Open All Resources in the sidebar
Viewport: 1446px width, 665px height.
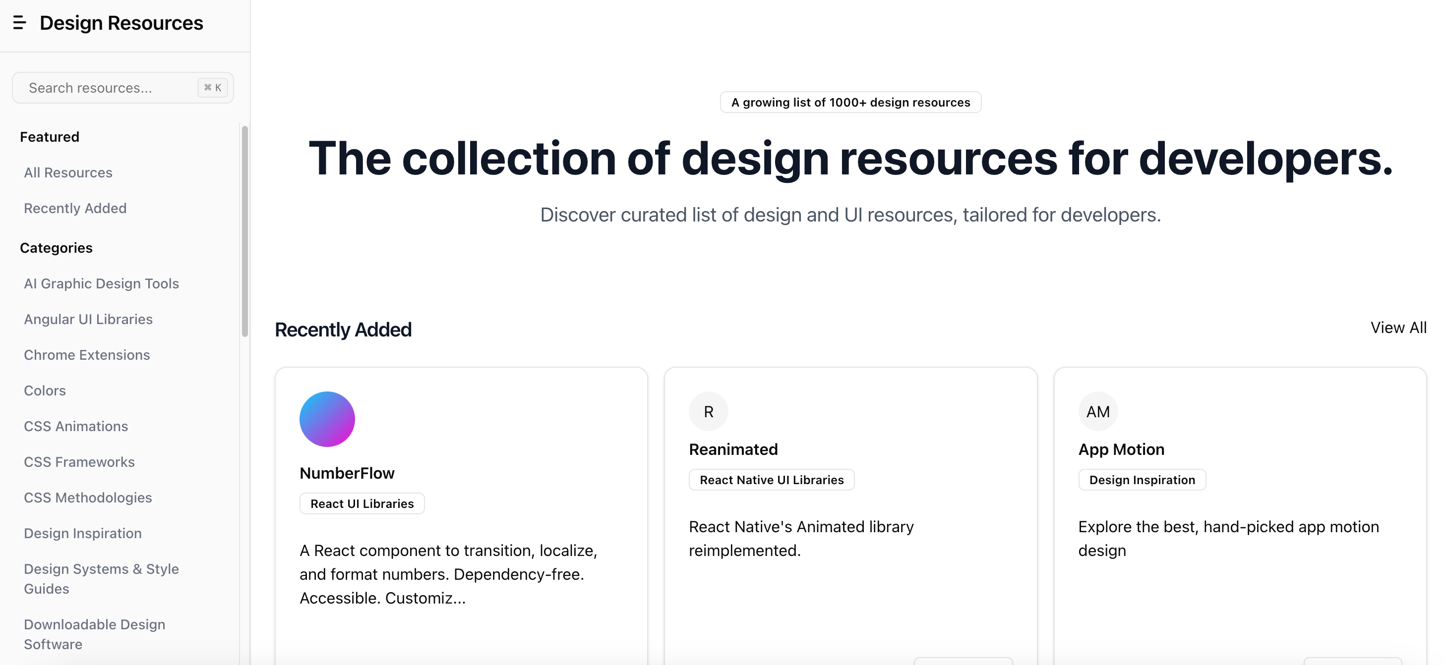68,173
